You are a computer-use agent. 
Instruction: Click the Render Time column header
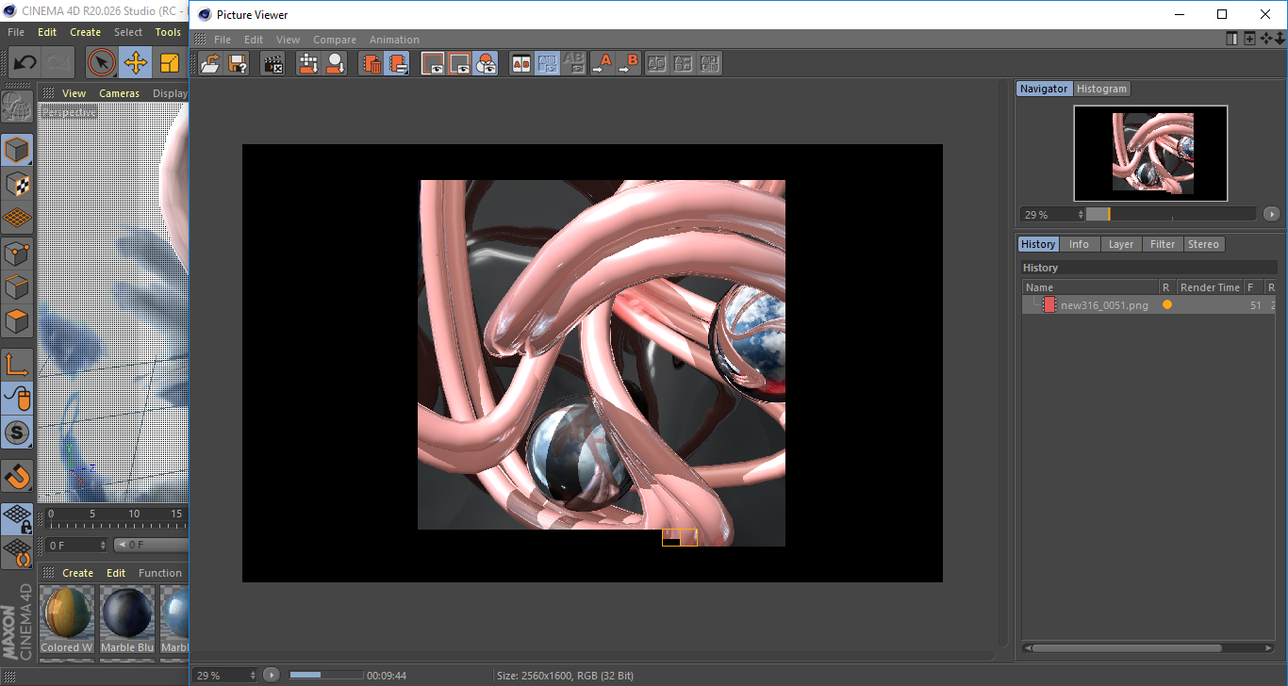tap(1210, 287)
